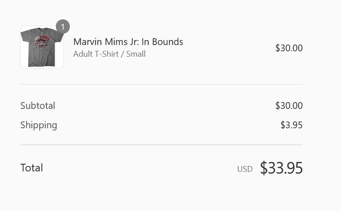Click the divider line below the product row
Screen dimensions: 341x211
click(x=161, y=84)
